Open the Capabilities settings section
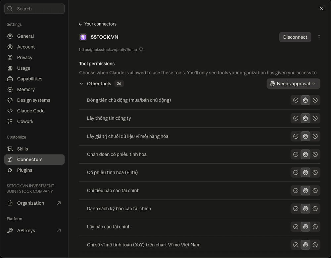 (34, 79)
